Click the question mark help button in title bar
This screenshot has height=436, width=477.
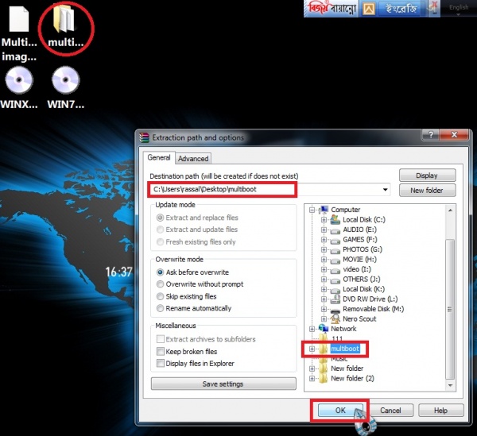tap(430, 134)
